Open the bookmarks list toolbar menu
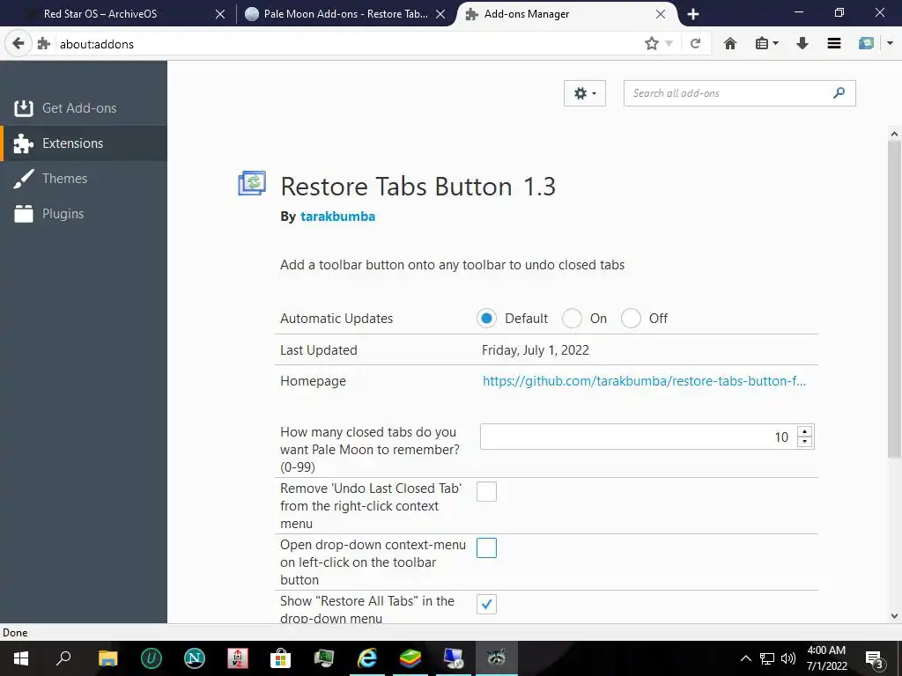 point(767,44)
